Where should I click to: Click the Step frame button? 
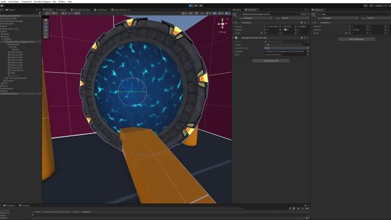pyautogui.click(x=201, y=5)
